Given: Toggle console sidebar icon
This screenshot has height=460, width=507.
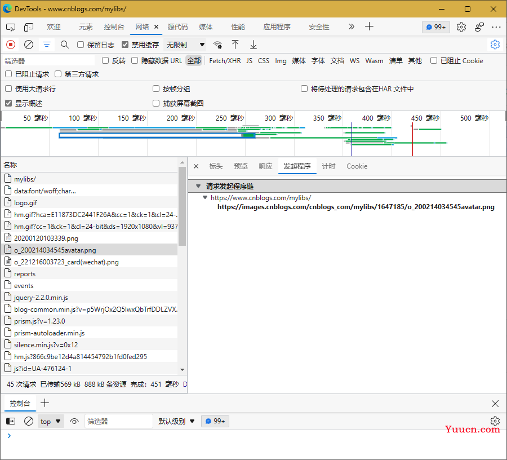Looking at the screenshot, I should (x=11, y=421).
